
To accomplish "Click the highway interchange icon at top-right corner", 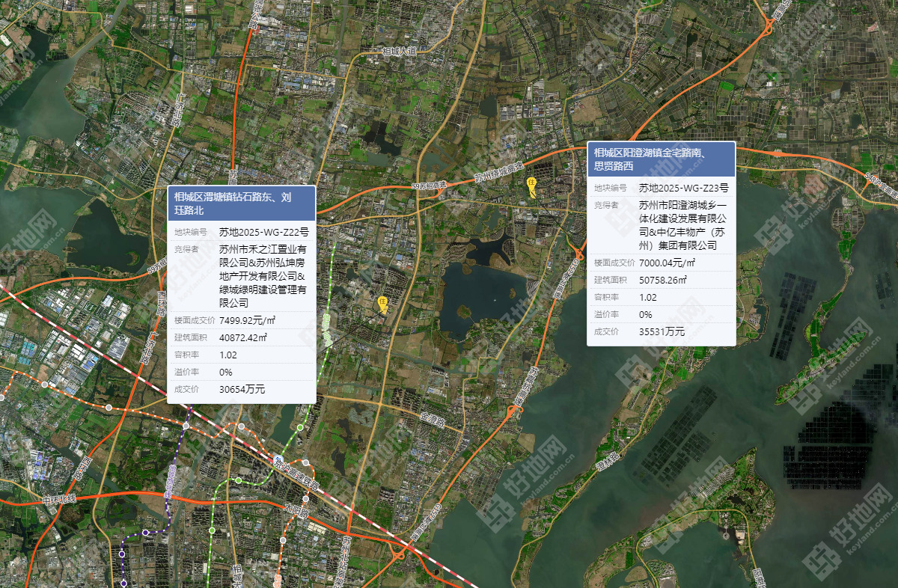I will click(x=769, y=28).
